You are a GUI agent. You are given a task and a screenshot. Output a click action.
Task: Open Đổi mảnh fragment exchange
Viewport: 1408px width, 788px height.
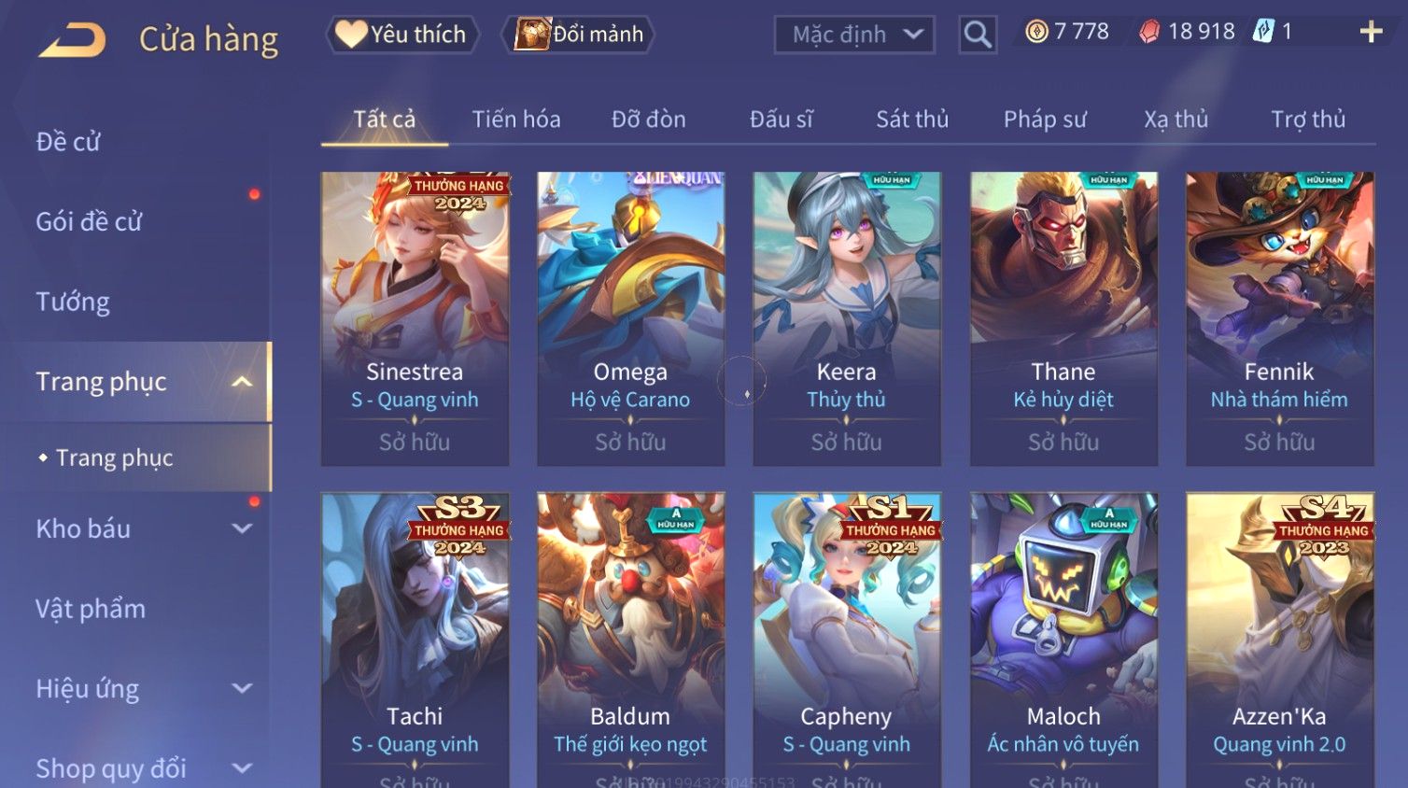click(578, 35)
